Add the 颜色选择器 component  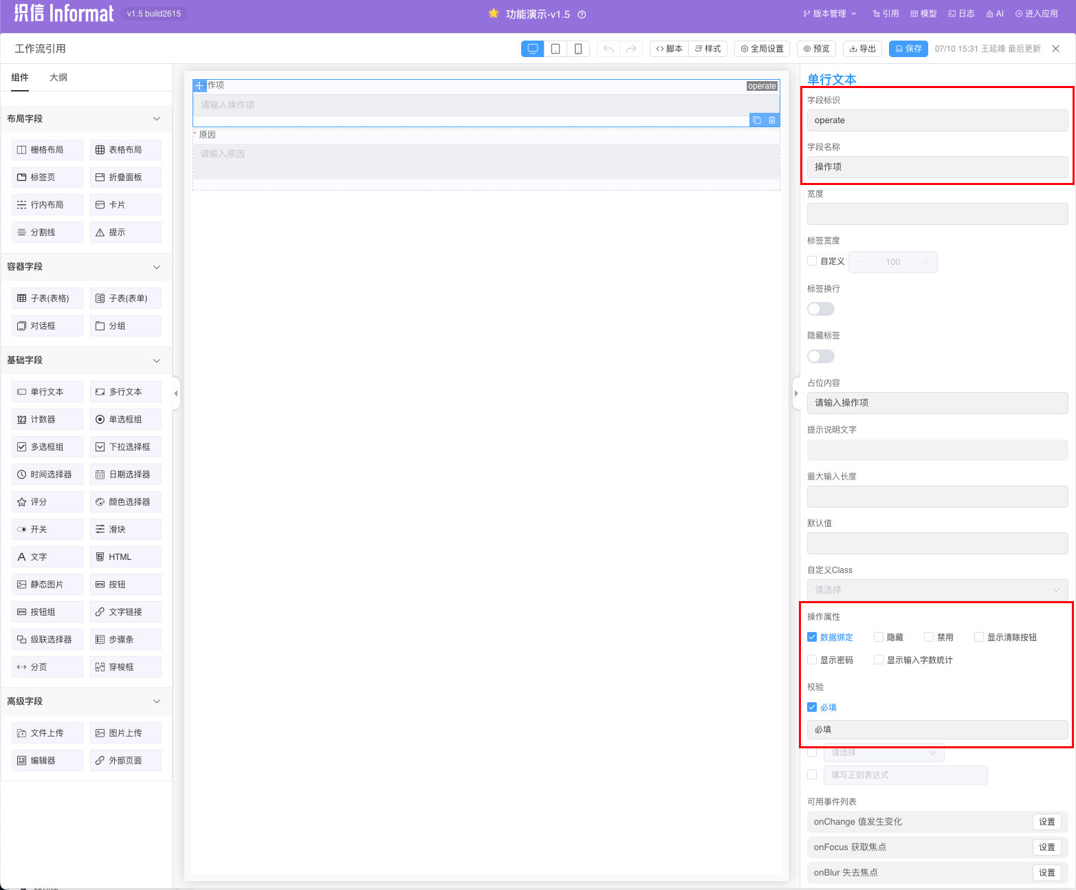[126, 502]
